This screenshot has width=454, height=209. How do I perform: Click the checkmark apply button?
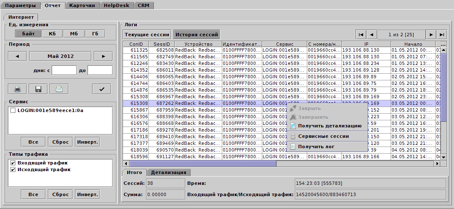coord(102,89)
